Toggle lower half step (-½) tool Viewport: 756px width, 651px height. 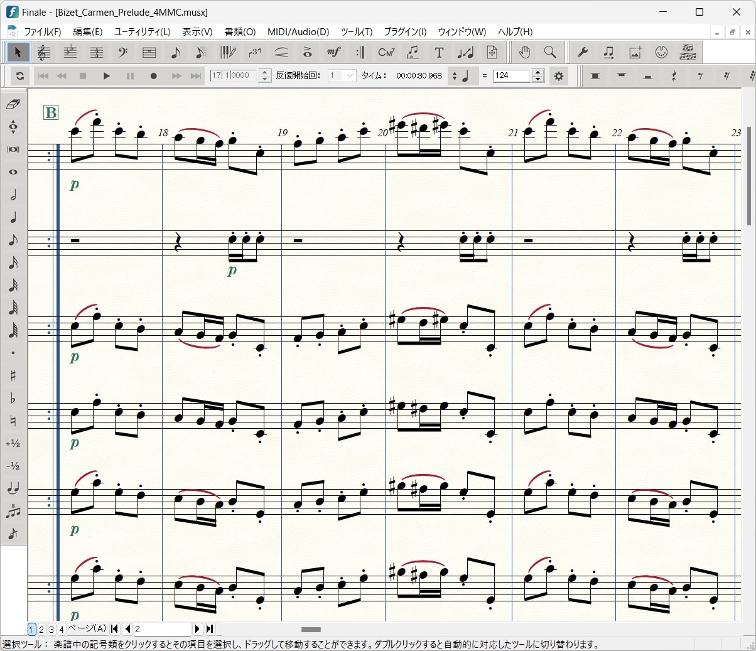click(x=13, y=466)
